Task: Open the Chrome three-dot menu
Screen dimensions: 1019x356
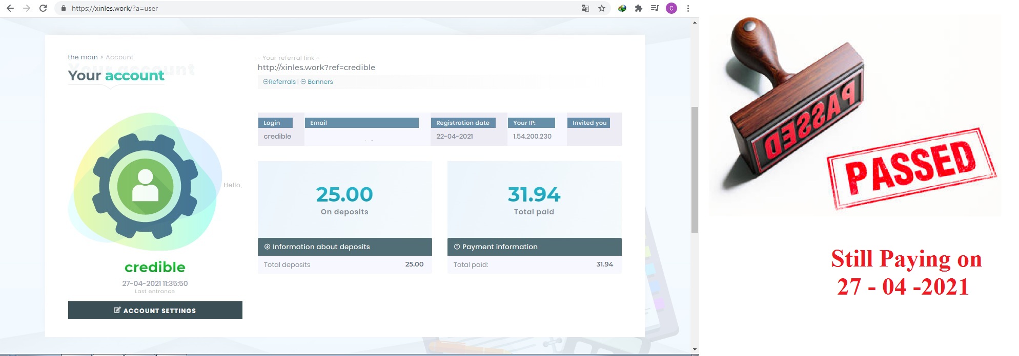Action: (688, 8)
